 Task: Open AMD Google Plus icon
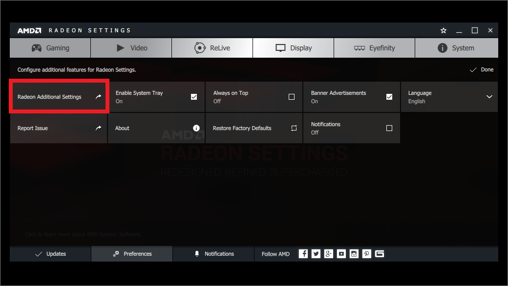coord(329,254)
